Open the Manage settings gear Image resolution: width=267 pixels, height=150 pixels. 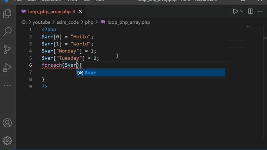[7, 141]
